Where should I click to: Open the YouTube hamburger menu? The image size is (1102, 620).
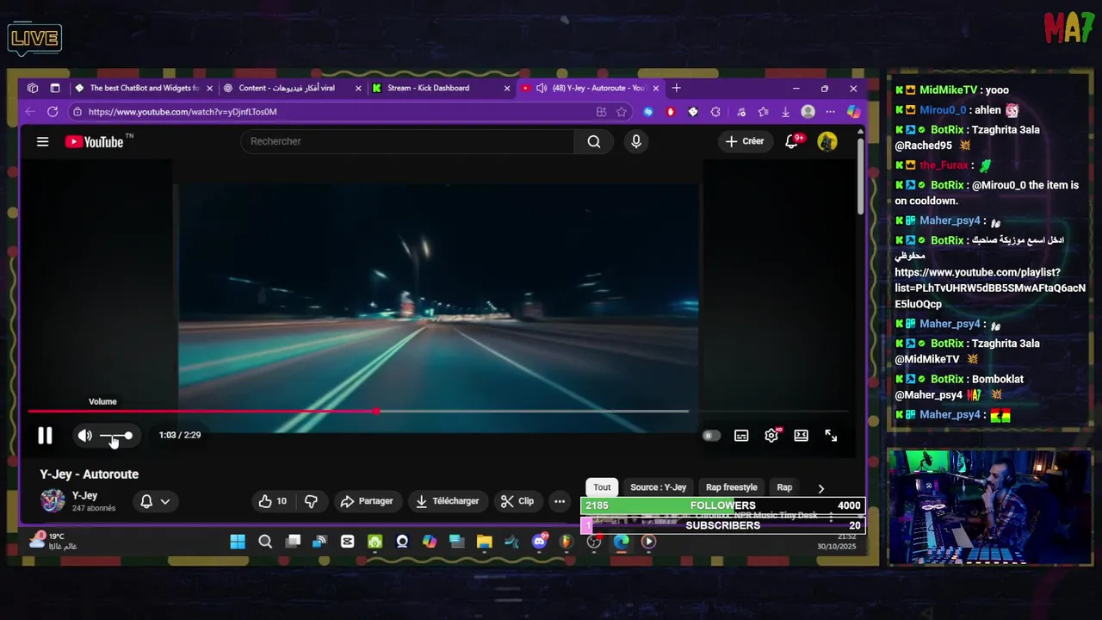[x=42, y=141]
